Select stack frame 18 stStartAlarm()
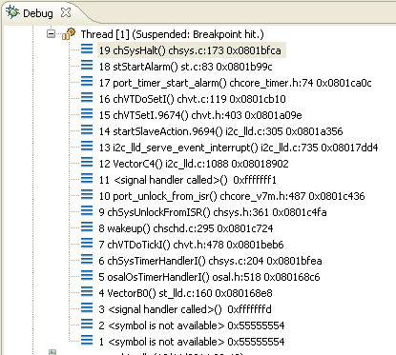 [185, 67]
